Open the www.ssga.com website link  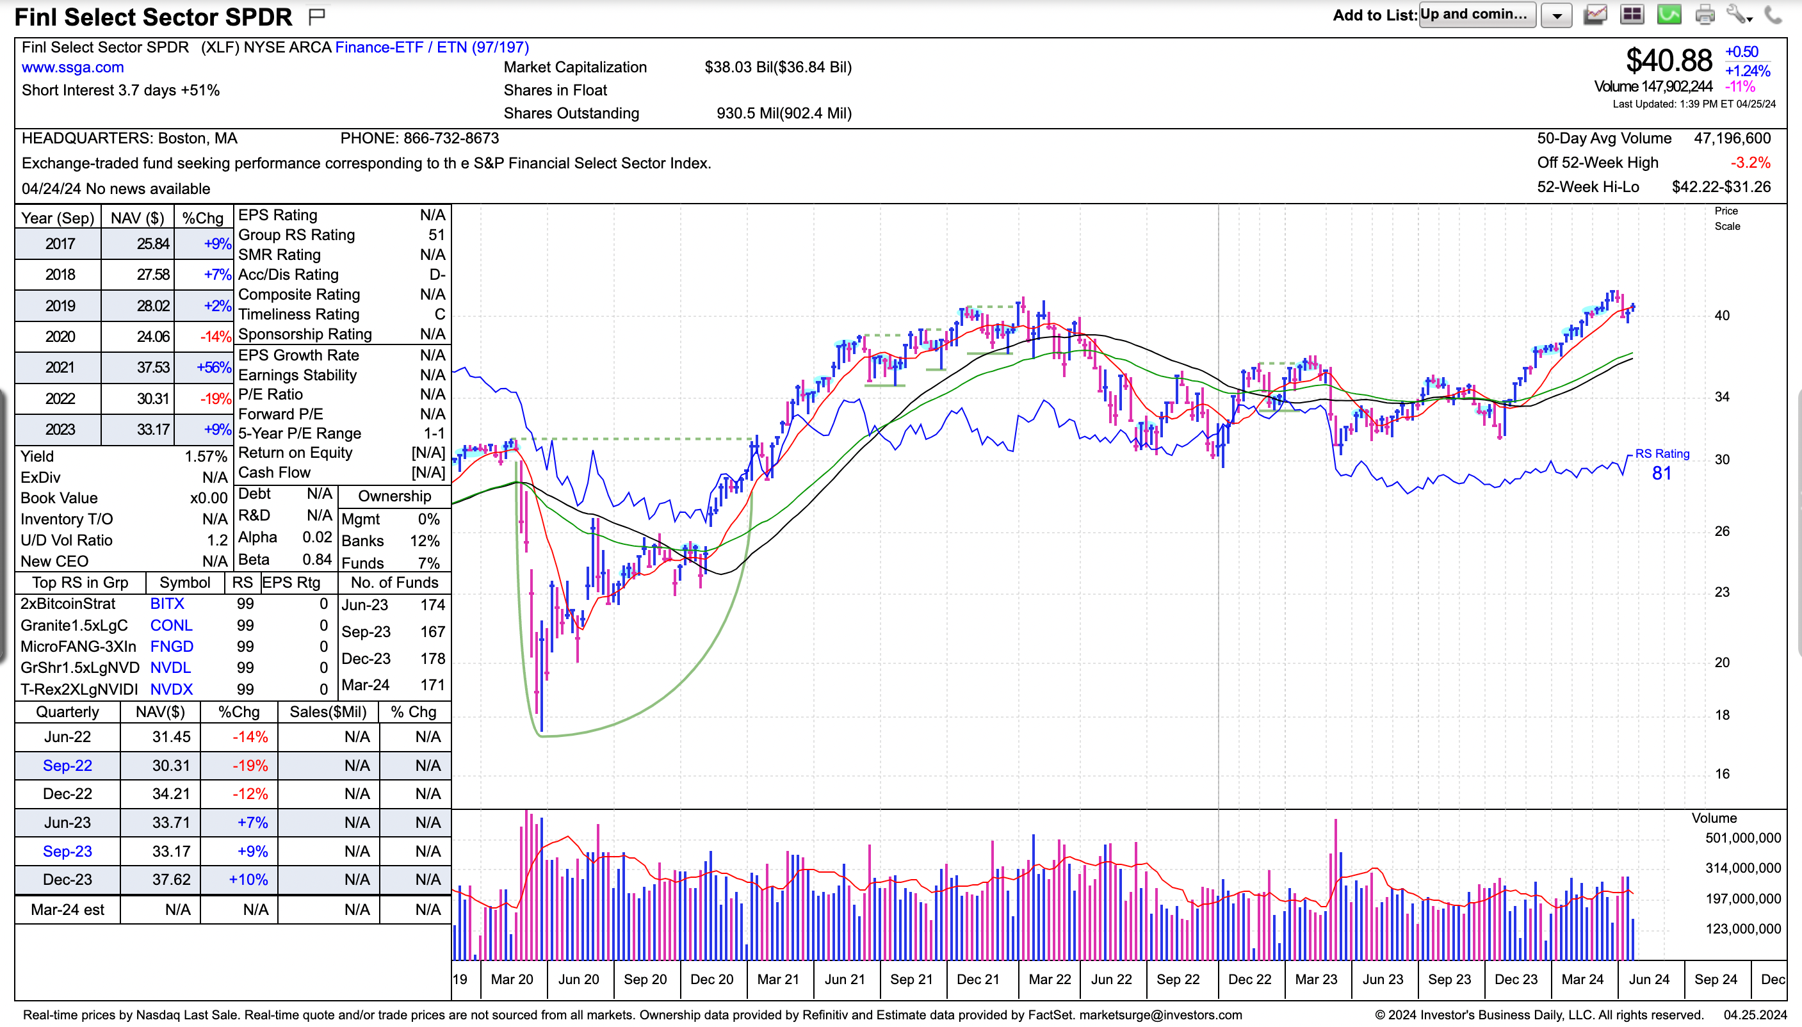[x=72, y=68]
